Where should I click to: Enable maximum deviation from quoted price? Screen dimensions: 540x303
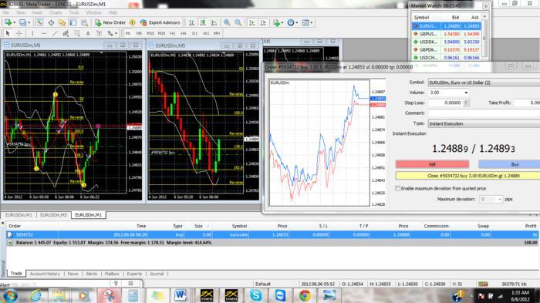click(x=398, y=188)
